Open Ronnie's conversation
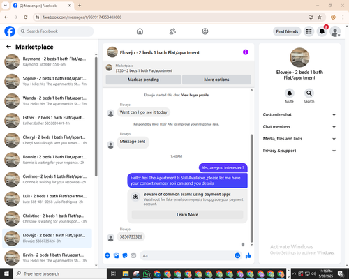The height and width of the screenshot is (279, 349). [47, 160]
